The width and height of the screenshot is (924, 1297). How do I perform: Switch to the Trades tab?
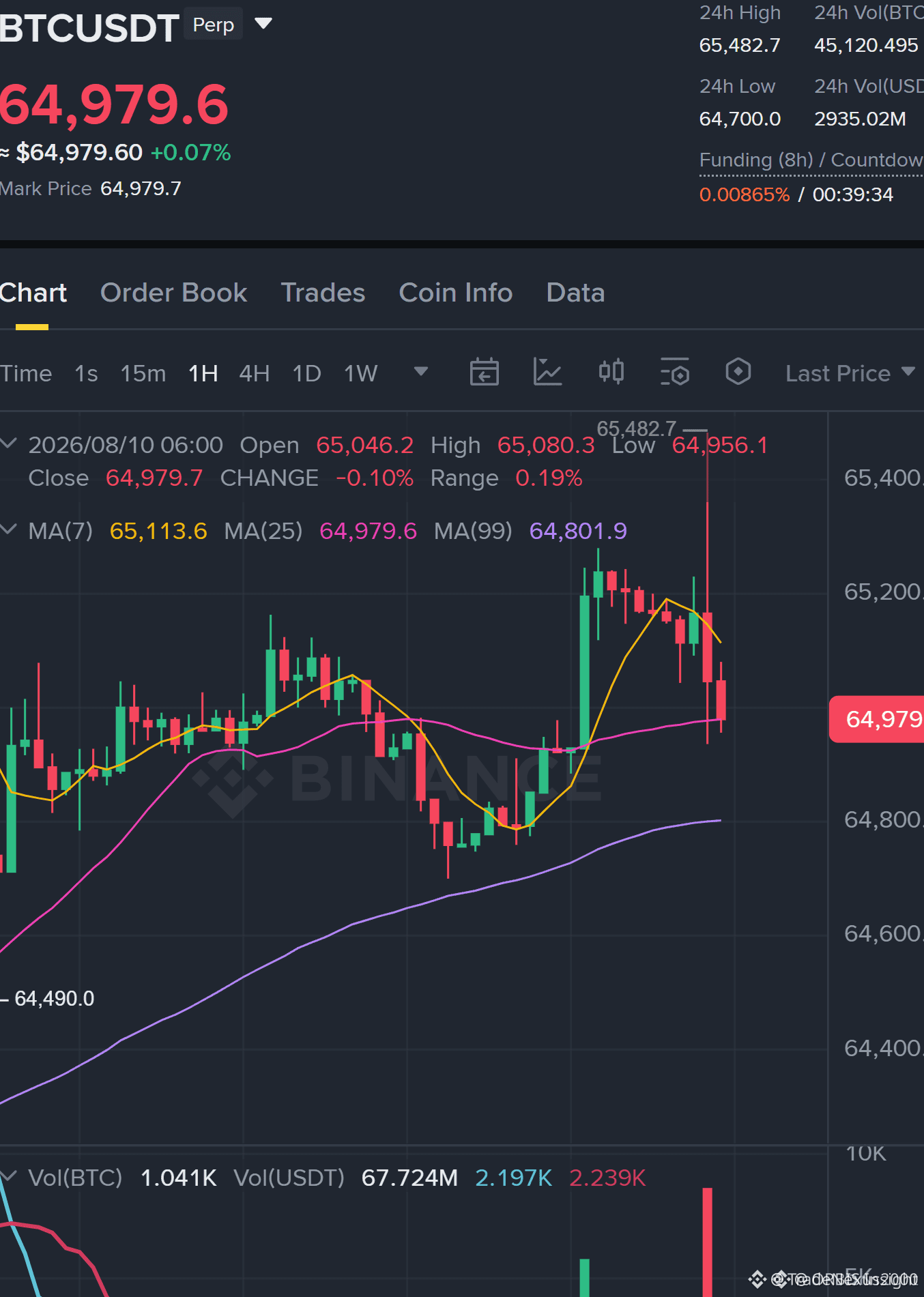point(323,293)
